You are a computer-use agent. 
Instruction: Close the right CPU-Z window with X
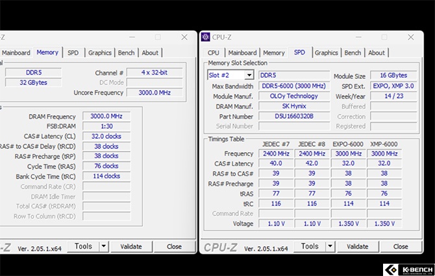click(x=411, y=37)
